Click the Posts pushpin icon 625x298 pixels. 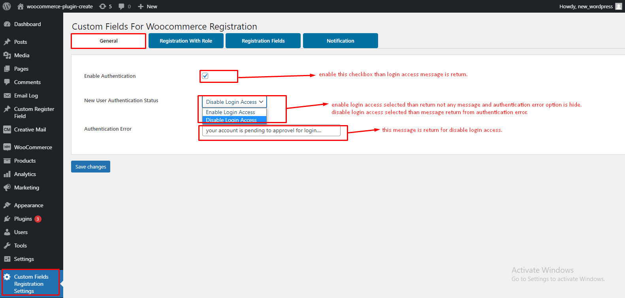click(x=7, y=42)
